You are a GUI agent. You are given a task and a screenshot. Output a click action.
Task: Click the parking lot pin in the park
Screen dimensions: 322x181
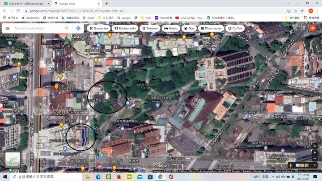click(157, 105)
